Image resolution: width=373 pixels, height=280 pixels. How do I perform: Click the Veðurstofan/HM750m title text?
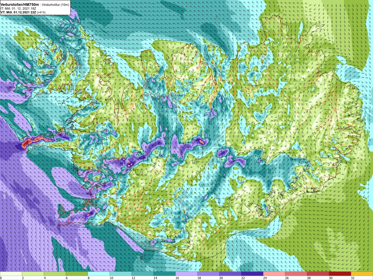(20, 4)
